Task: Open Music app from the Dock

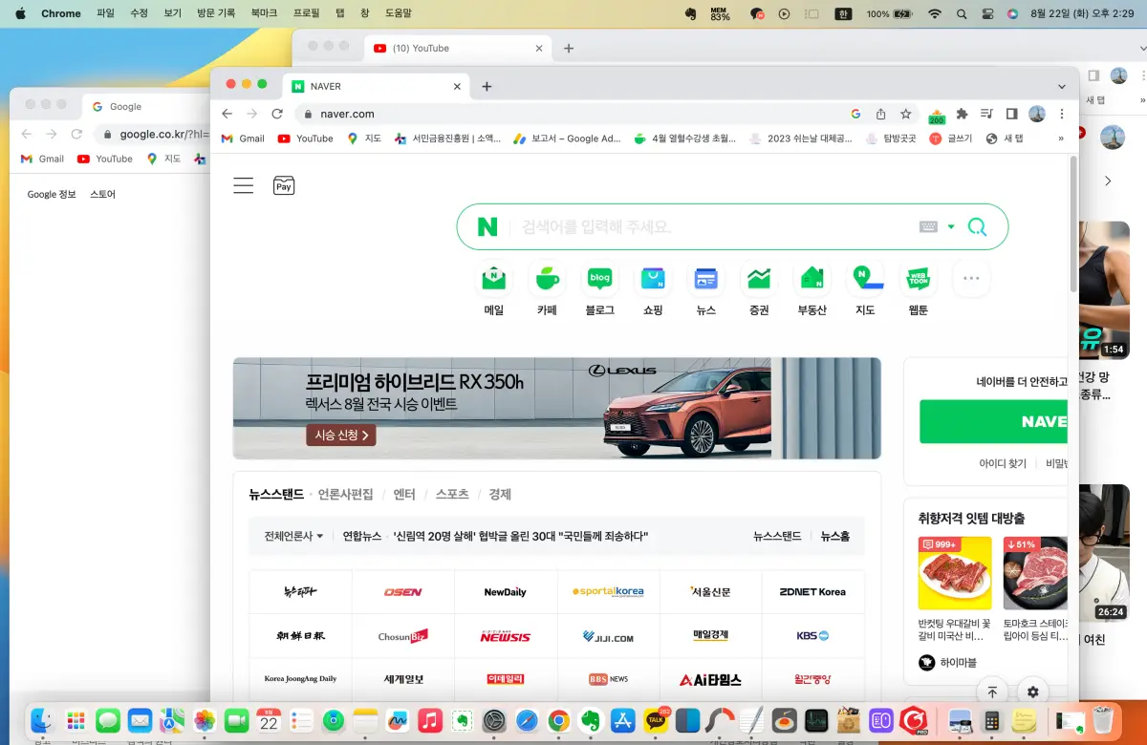Action: pyautogui.click(x=430, y=720)
